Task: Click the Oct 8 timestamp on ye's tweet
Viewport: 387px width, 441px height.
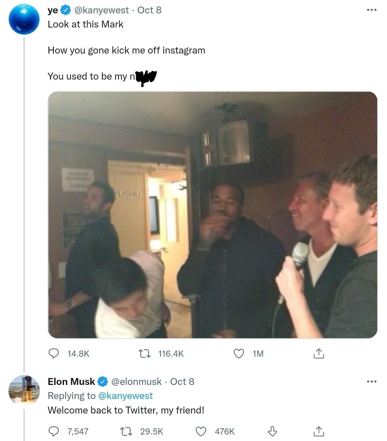Action: coord(149,10)
